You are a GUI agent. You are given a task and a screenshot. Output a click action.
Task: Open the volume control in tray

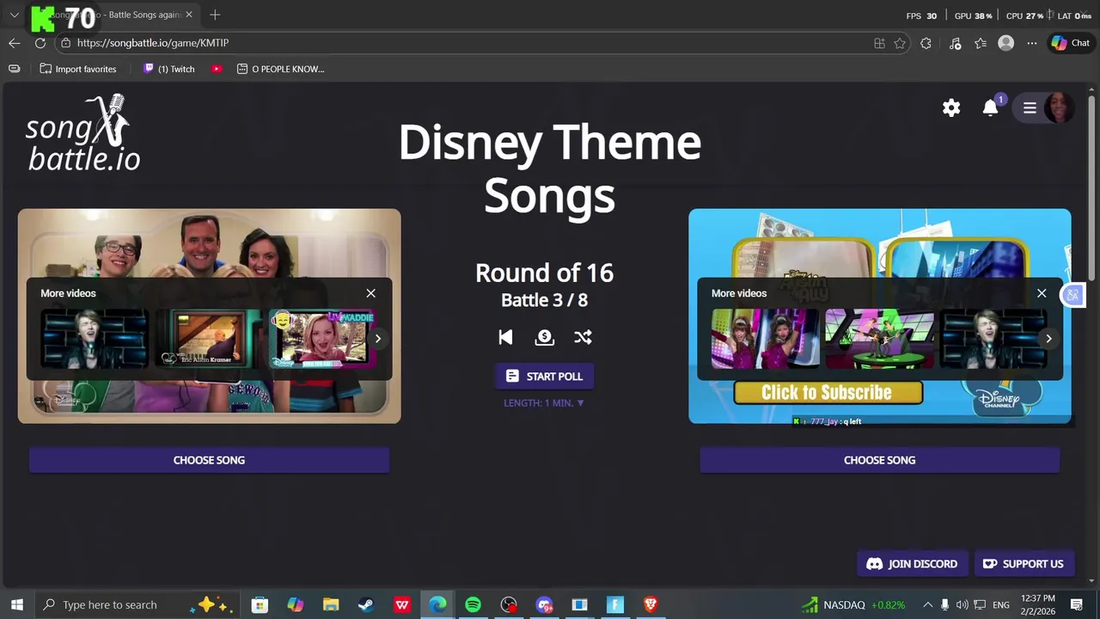point(962,604)
